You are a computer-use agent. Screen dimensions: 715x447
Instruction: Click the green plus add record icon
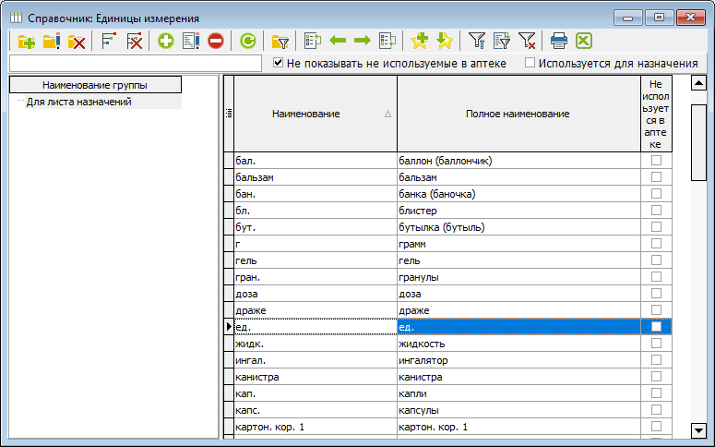pos(166,41)
